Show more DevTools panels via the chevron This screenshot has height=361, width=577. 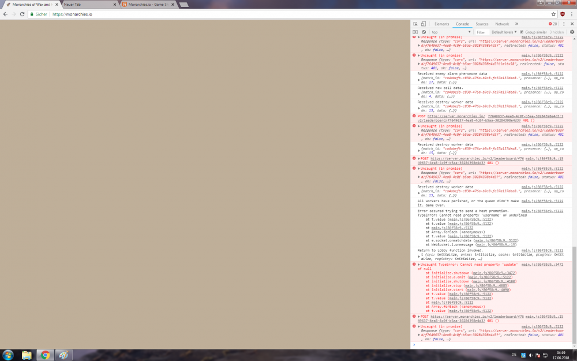point(516,24)
